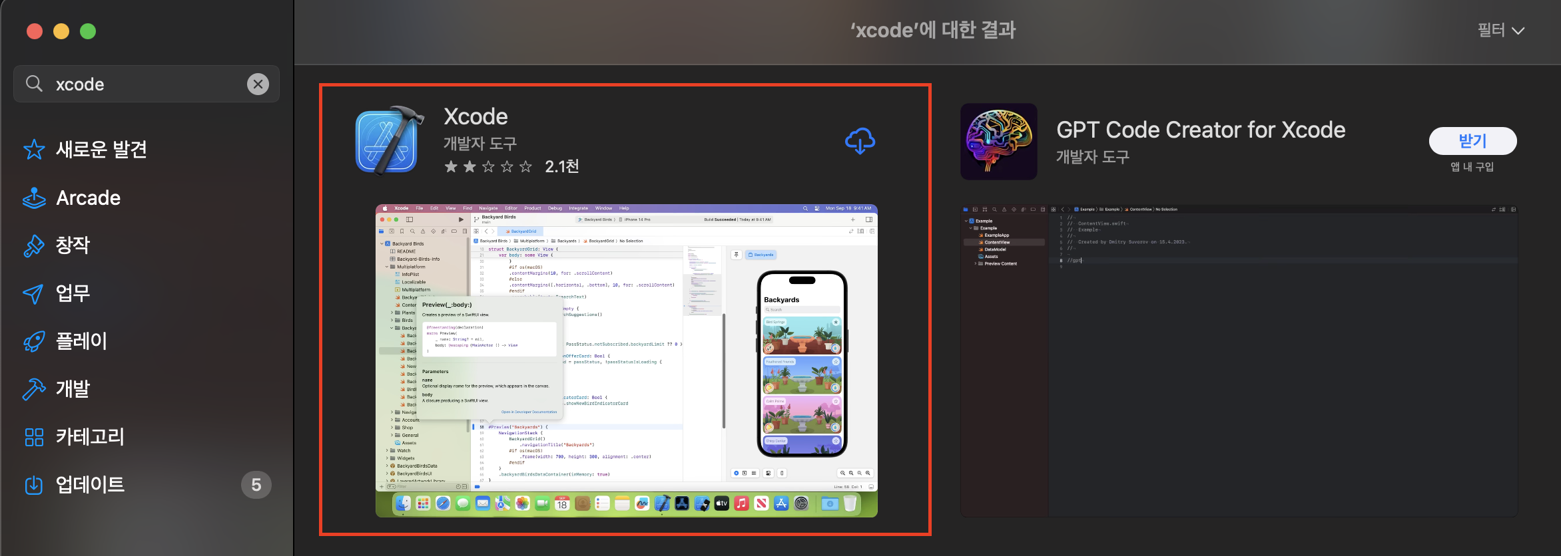Image resolution: width=1561 pixels, height=556 pixels.
Task: Click the hammer icon beside 개발
Action: coord(34,389)
